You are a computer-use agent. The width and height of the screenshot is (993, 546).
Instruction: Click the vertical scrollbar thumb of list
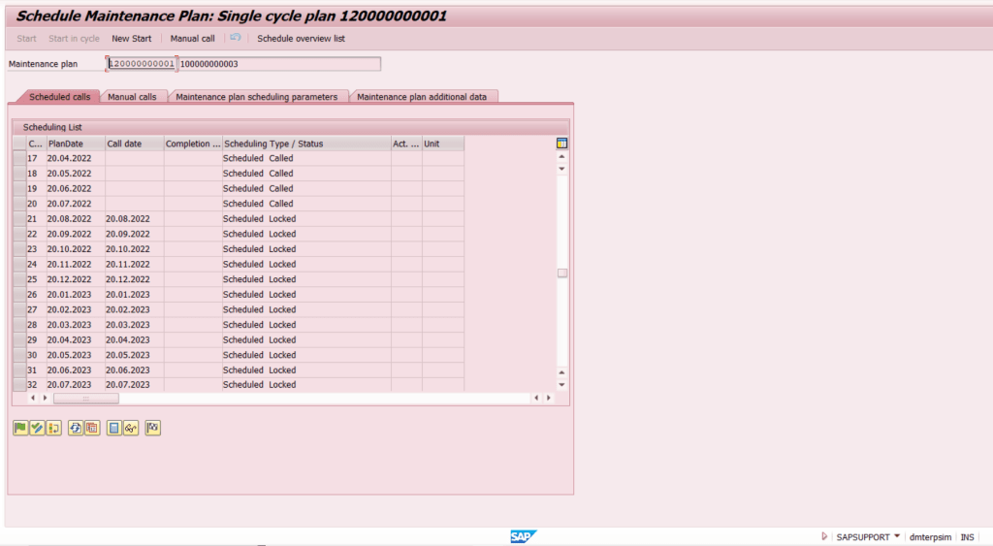pos(562,273)
